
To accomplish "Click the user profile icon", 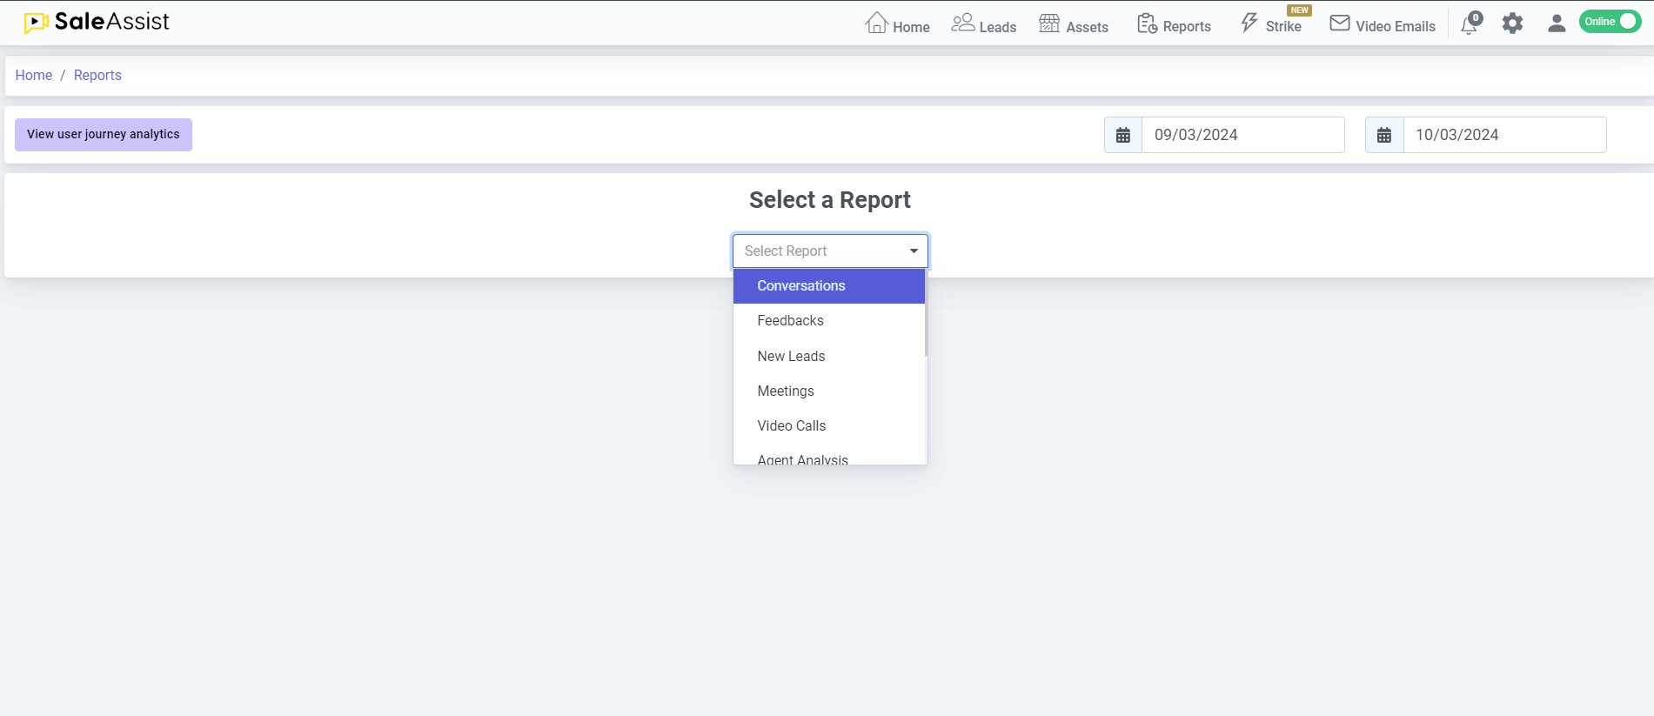I will [1557, 23].
